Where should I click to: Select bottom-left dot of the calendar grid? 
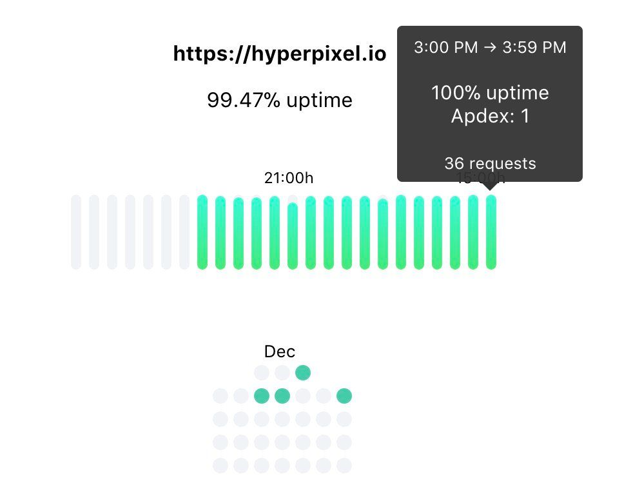click(220, 466)
